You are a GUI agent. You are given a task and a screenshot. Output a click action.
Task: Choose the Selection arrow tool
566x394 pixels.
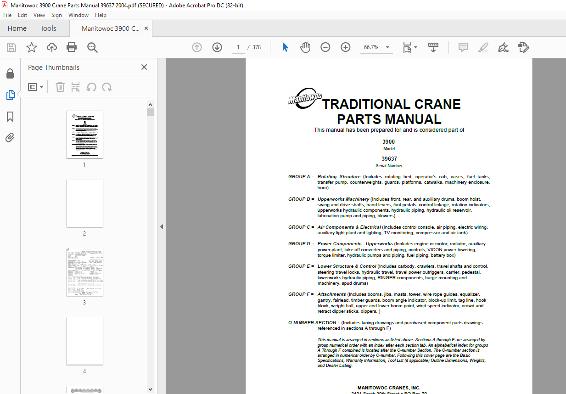point(286,47)
